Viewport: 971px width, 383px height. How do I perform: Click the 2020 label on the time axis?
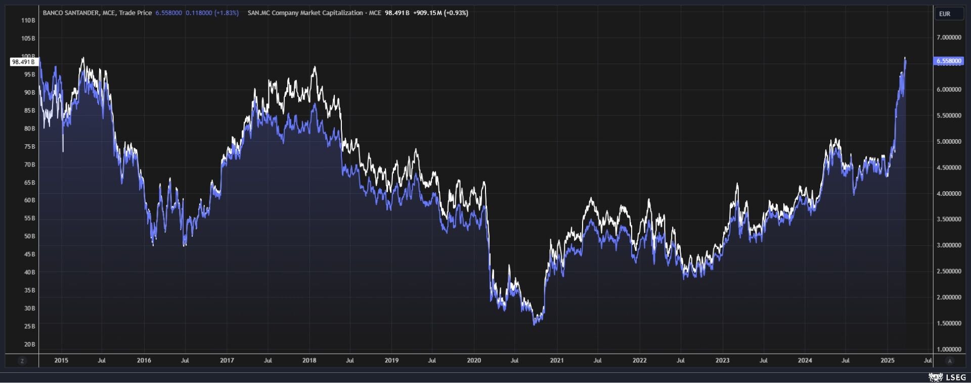474,361
